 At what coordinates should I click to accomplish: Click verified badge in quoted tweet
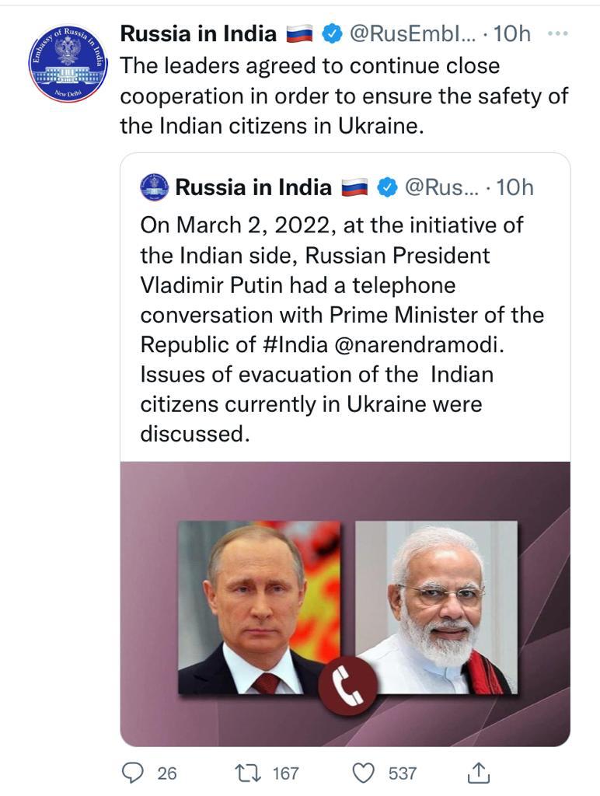click(387, 187)
